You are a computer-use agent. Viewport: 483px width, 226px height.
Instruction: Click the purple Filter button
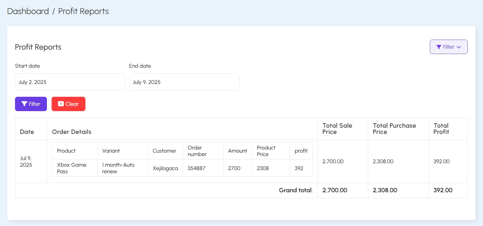click(31, 104)
